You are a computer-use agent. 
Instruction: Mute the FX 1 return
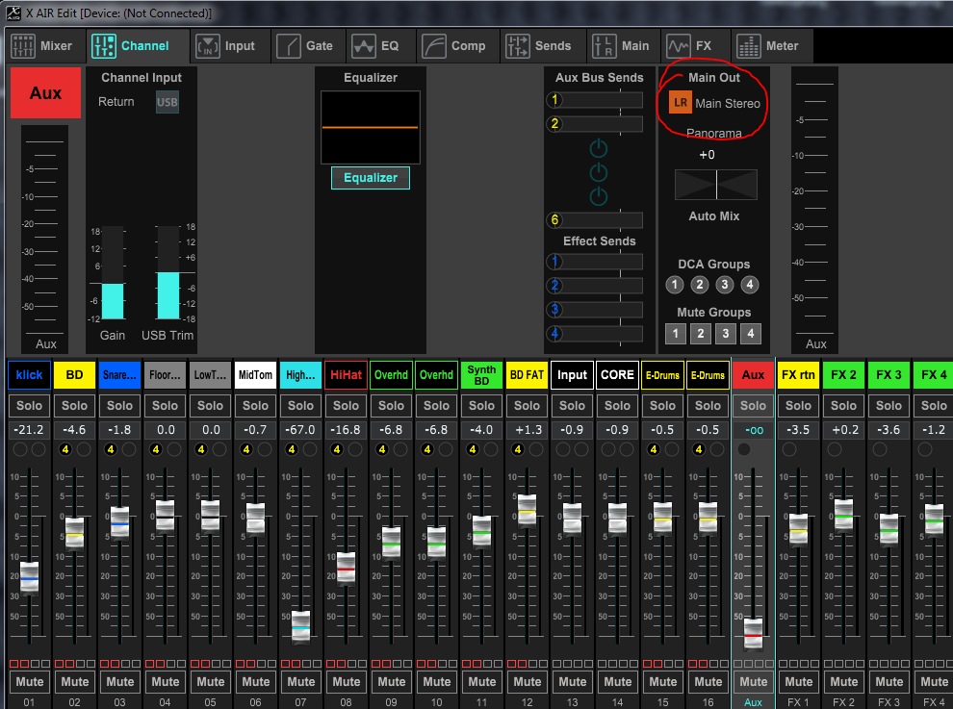point(798,682)
